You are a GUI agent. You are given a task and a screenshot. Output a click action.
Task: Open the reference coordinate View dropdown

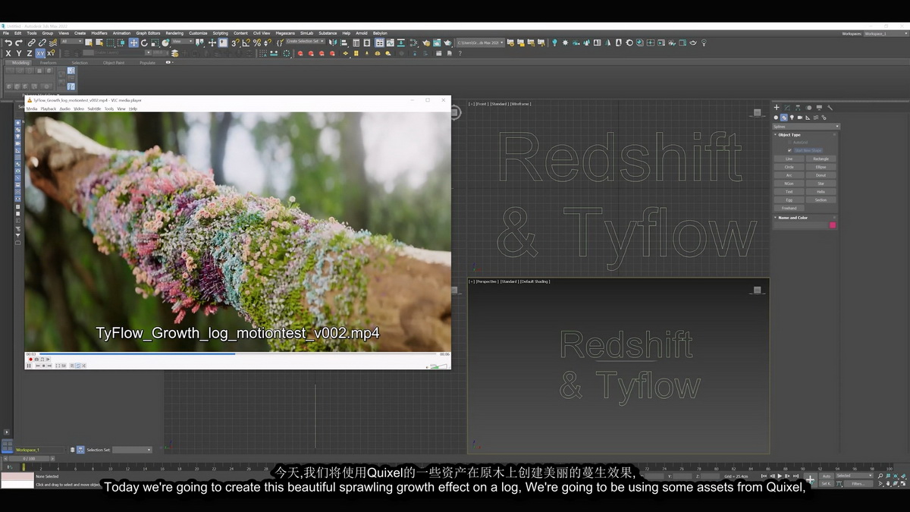click(182, 41)
